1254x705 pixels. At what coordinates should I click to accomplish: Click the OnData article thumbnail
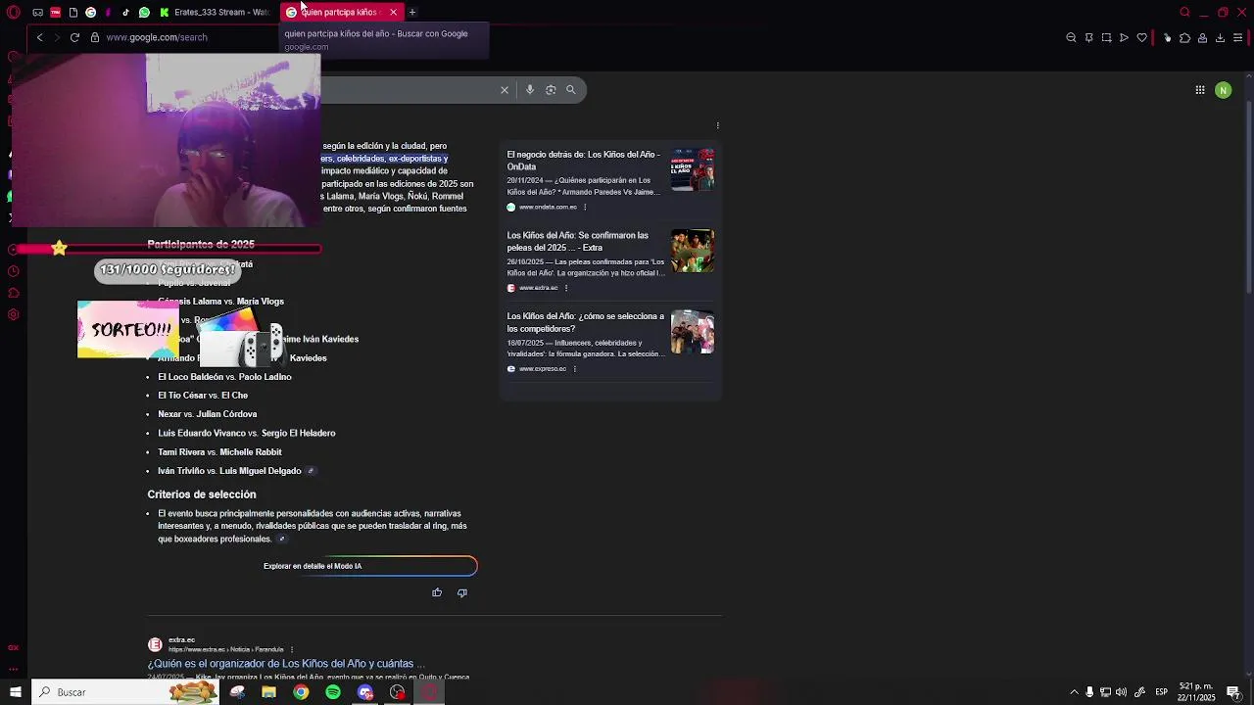pos(693,169)
